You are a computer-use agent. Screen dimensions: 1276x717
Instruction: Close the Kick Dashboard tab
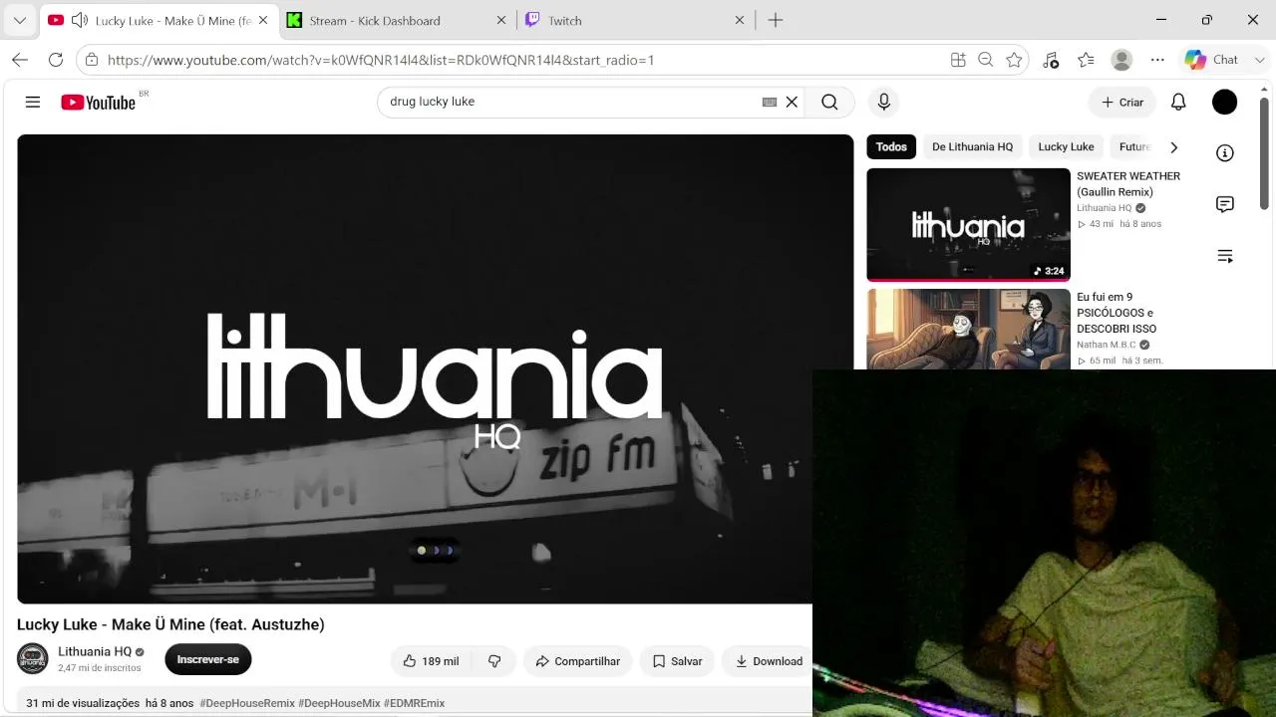501,20
